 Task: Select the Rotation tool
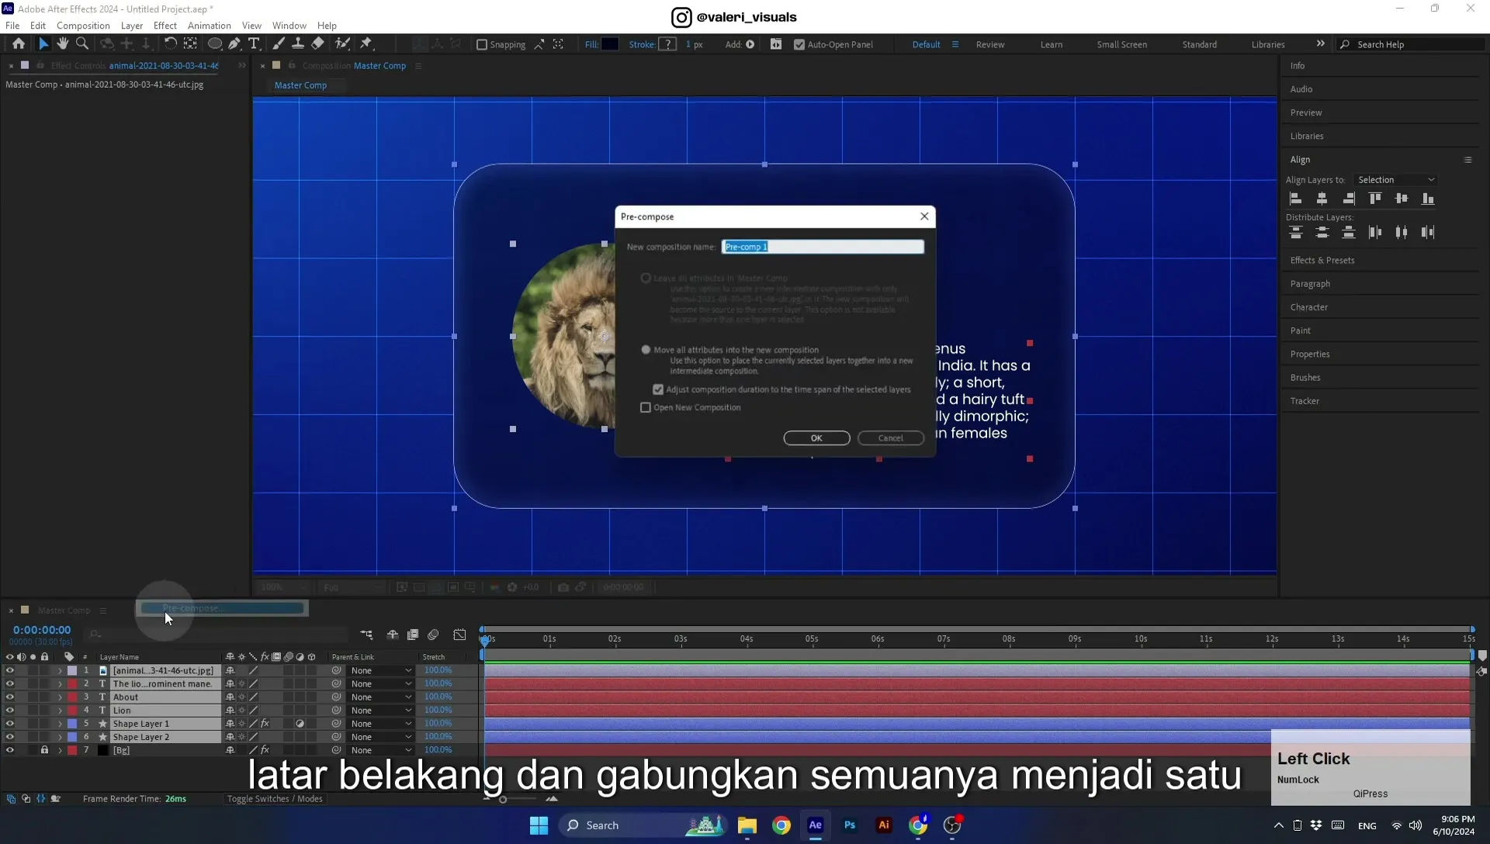pyautogui.click(x=170, y=44)
